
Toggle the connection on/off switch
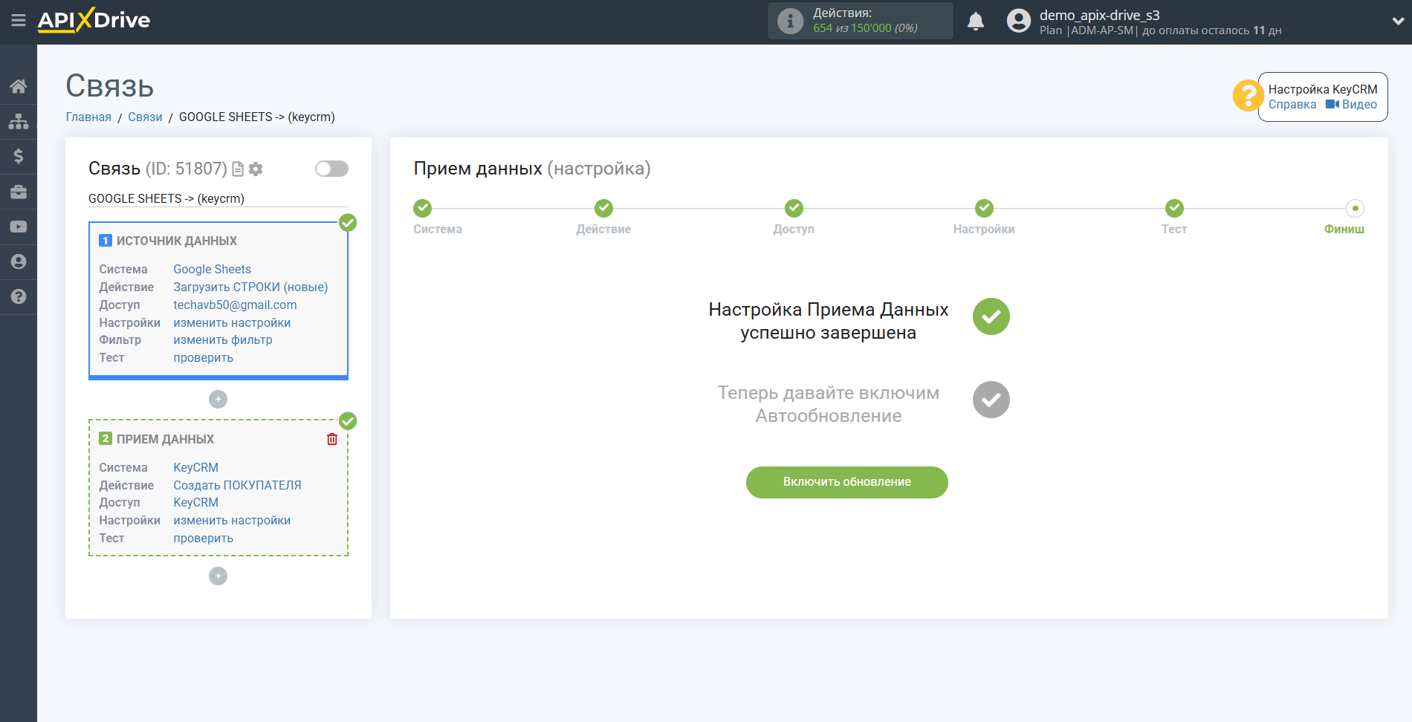(x=331, y=169)
